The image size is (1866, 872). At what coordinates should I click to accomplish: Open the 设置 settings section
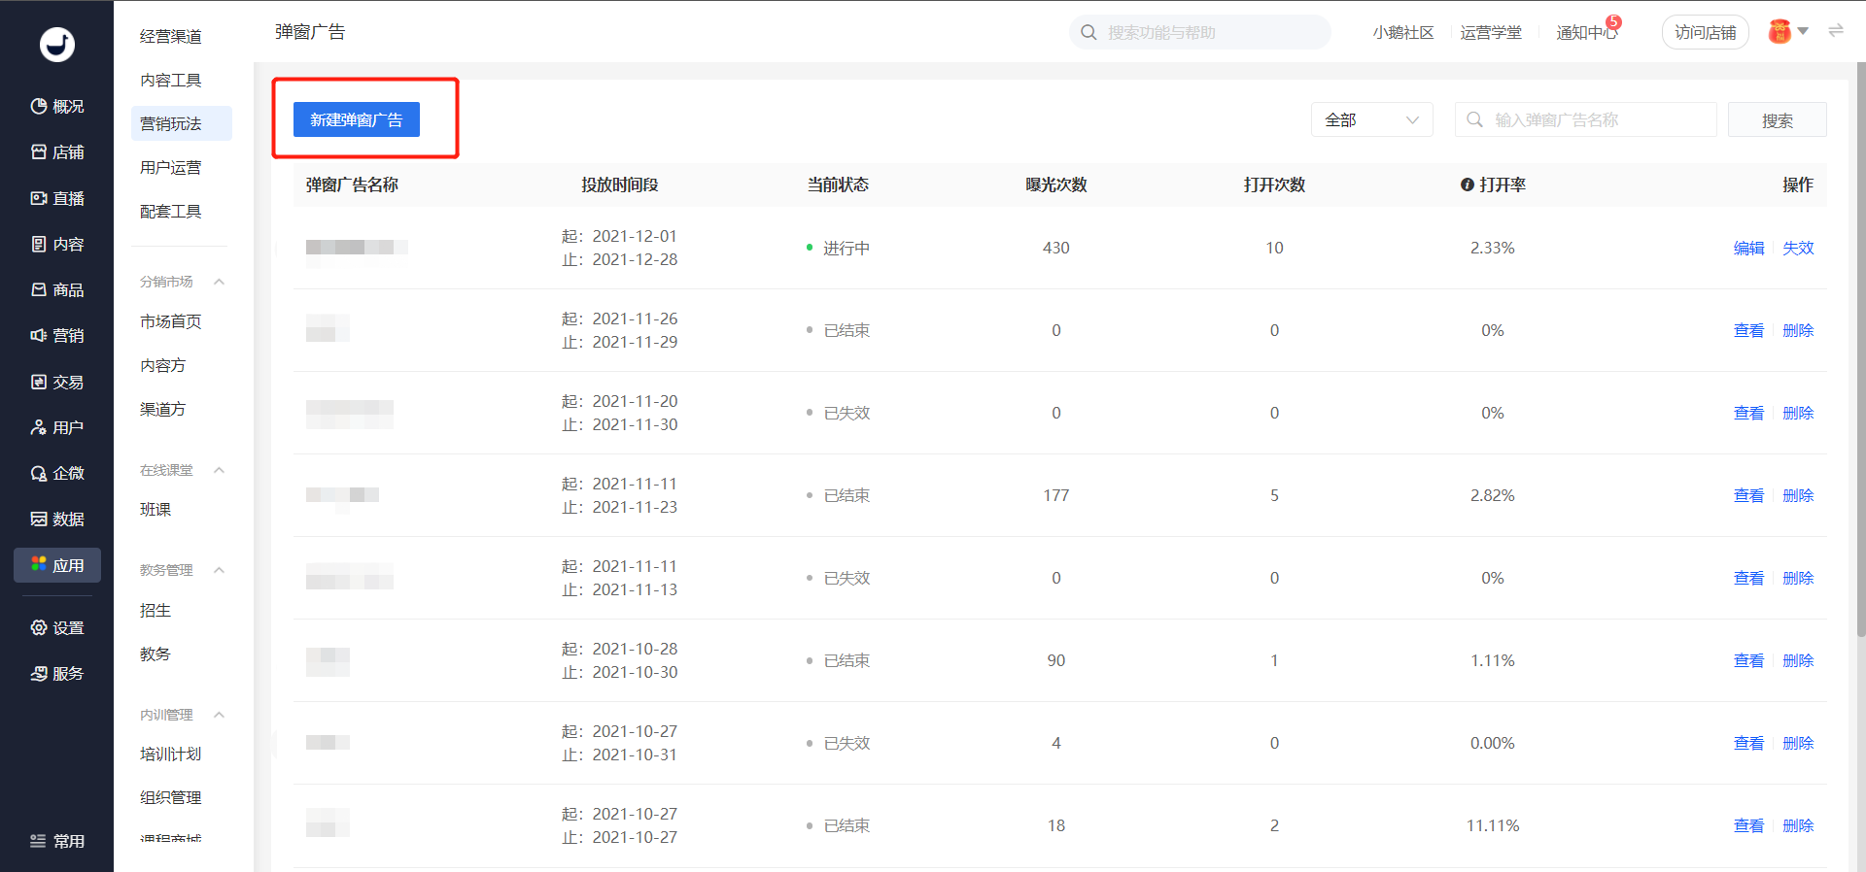pos(56,627)
